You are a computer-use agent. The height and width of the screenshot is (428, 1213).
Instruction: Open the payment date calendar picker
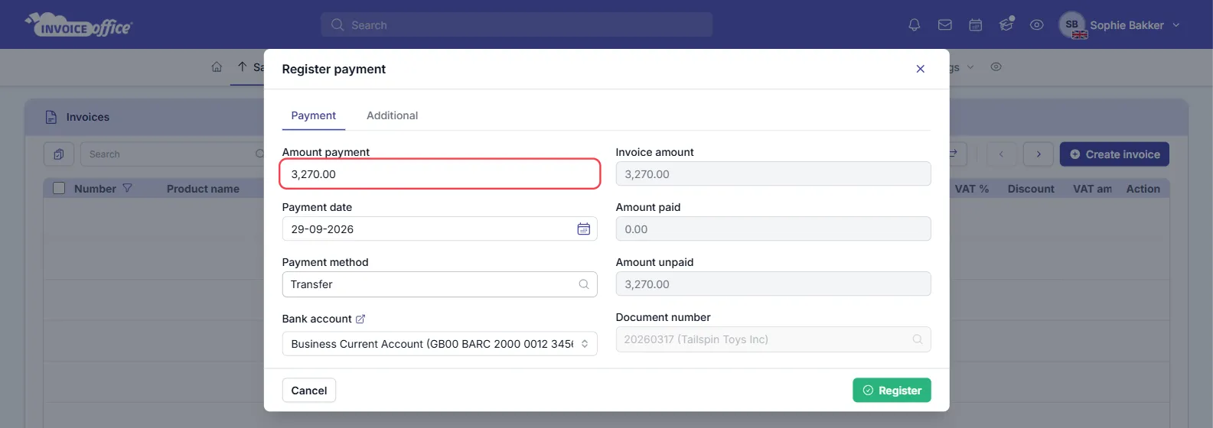pyautogui.click(x=583, y=229)
